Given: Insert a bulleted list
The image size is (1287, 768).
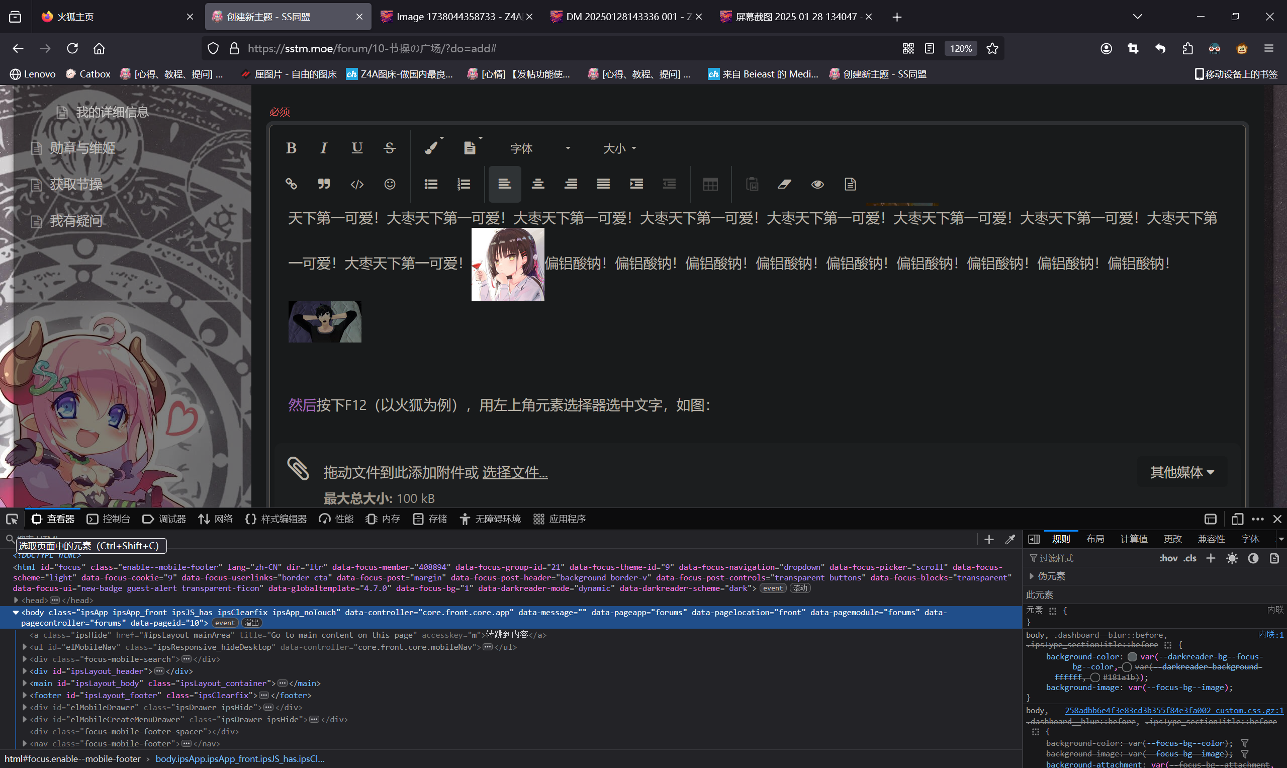Looking at the screenshot, I should (431, 184).
